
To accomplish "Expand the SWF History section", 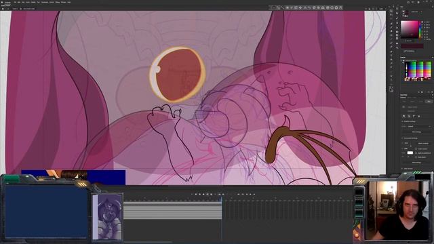I will coord(402,169).
